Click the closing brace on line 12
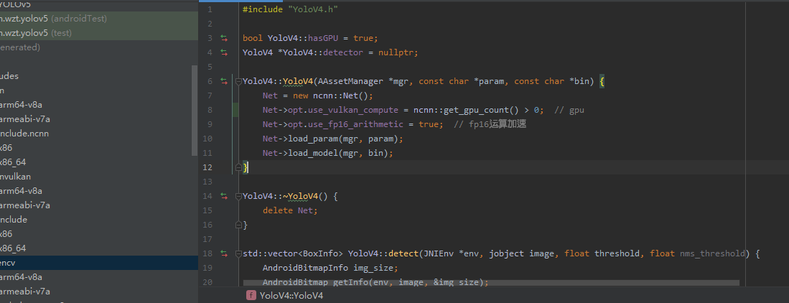 (x=245, y=167)
